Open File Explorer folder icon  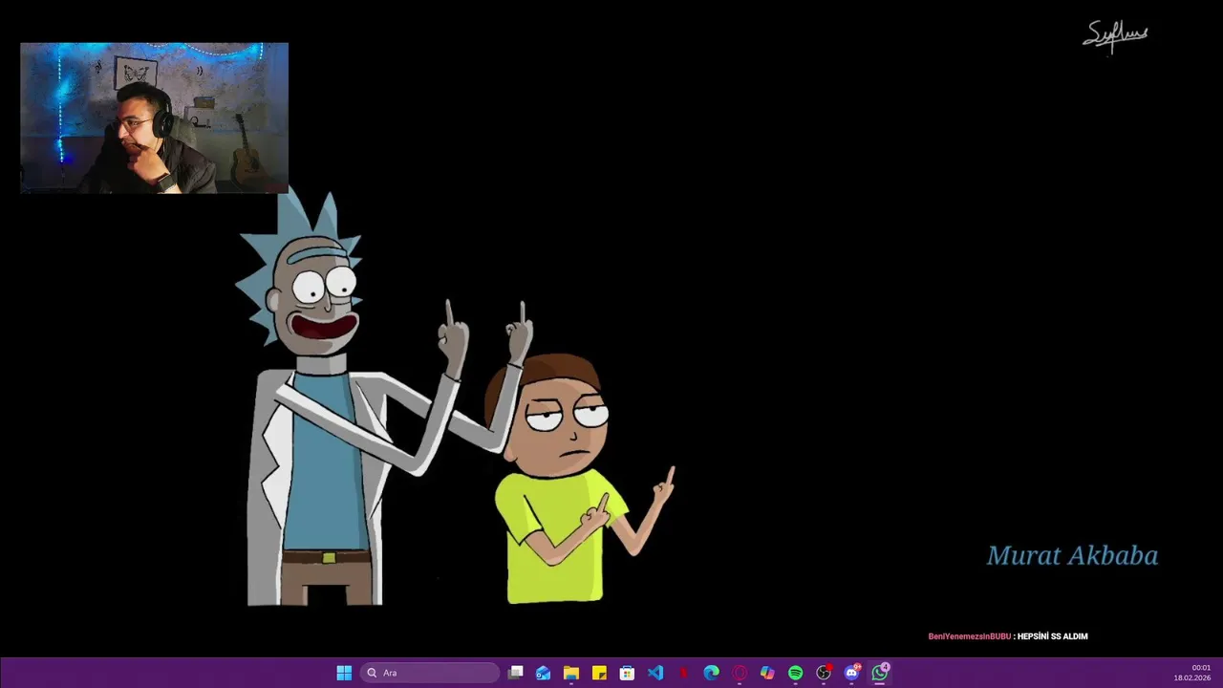(x=571, y=673)
